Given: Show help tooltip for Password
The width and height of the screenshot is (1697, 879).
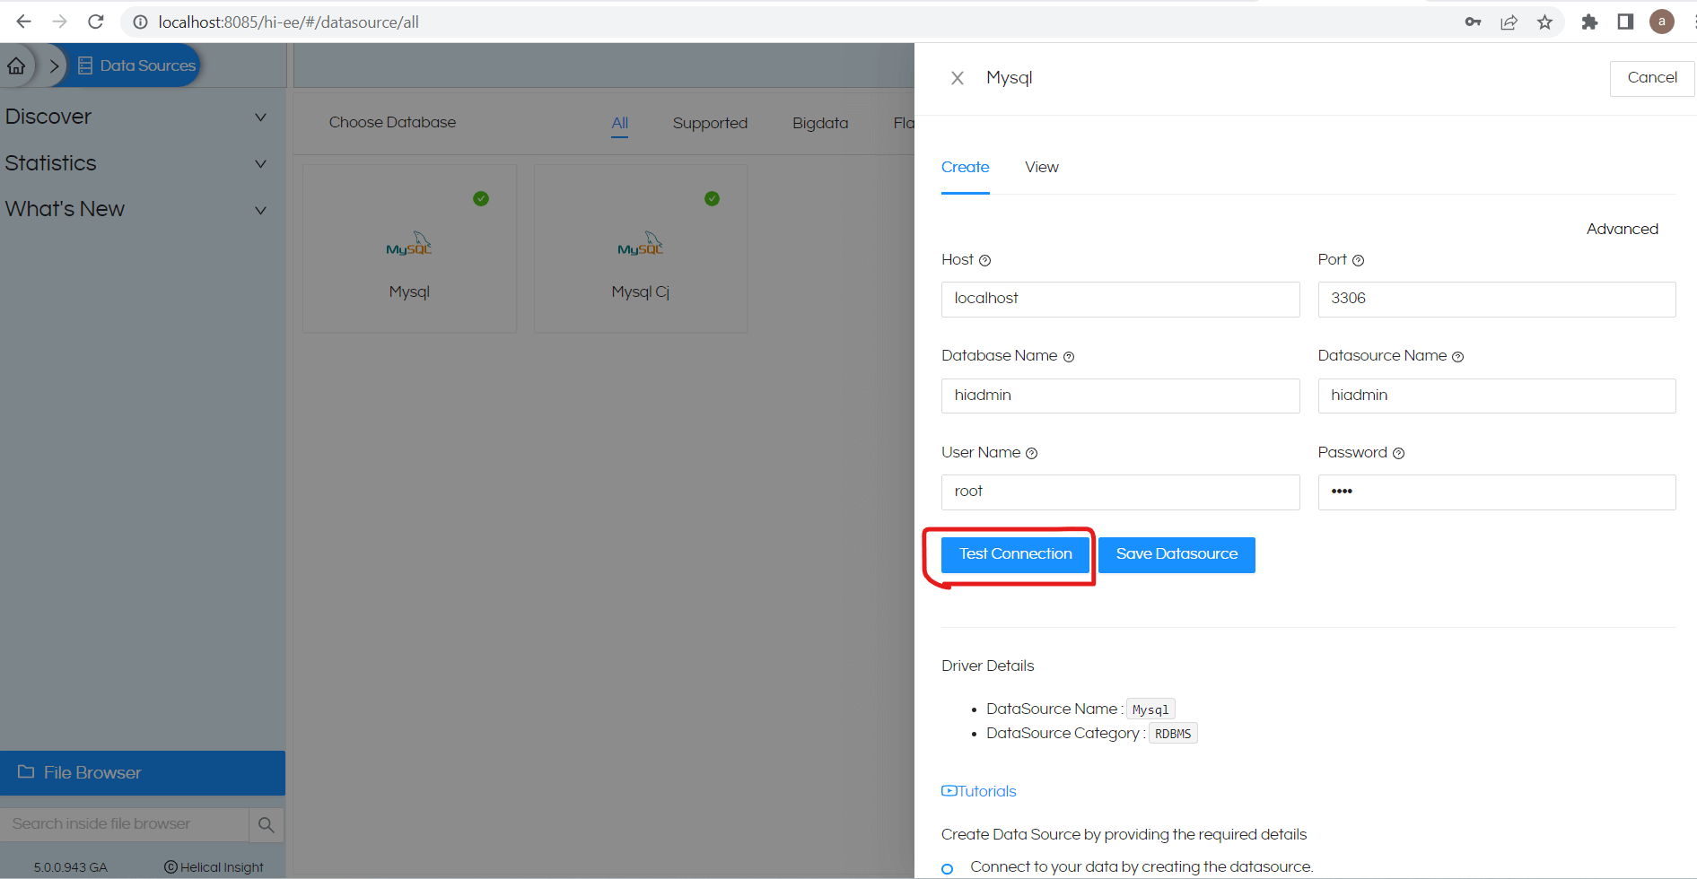Looking at the screenshot, I should tap(1398, 453).
